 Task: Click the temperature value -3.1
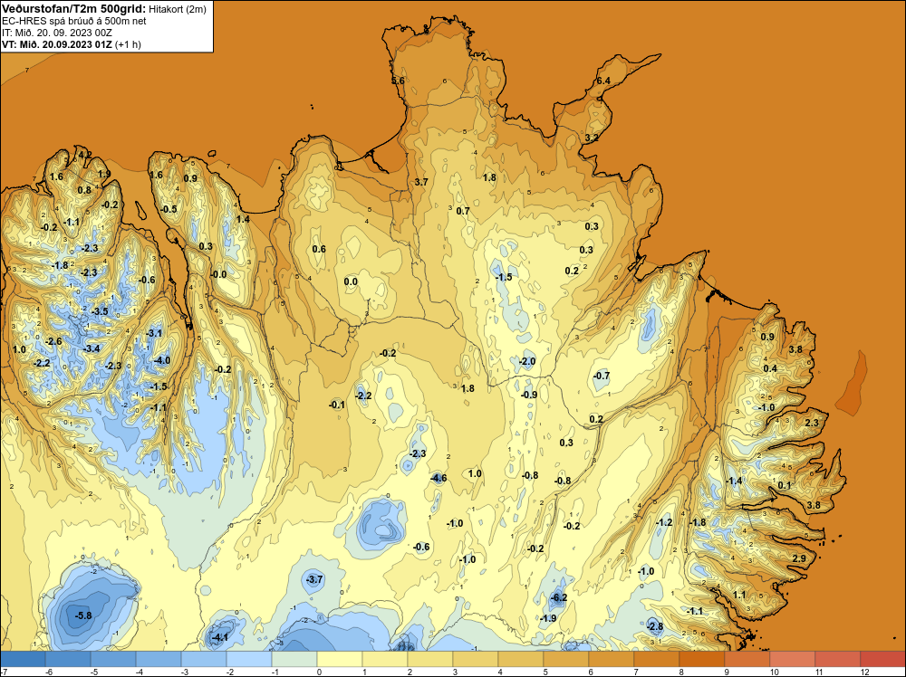click(154, 334)
